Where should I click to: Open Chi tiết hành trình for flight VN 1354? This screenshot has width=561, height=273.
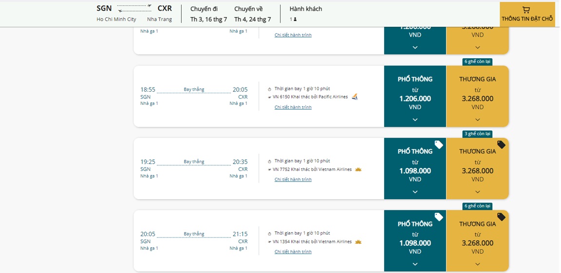coord(293,252)
